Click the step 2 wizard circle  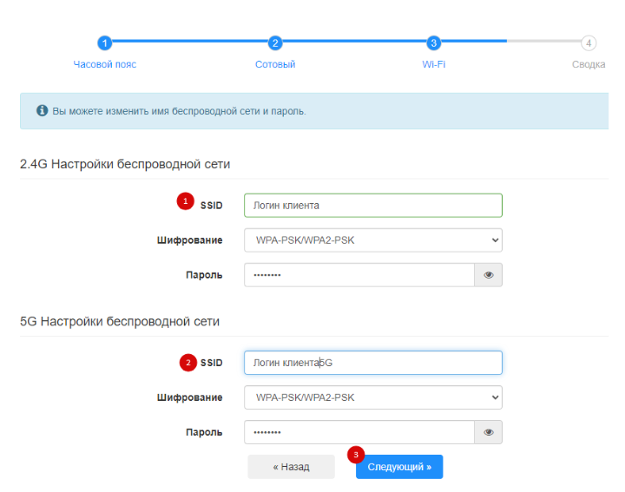275,43
